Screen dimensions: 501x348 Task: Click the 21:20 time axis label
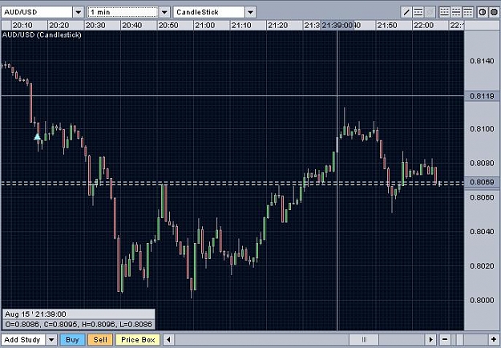tap(277, 25)
